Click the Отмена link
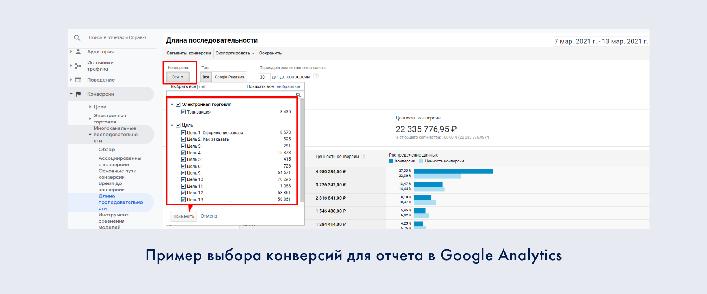707x294 pixels. (209, 216)
